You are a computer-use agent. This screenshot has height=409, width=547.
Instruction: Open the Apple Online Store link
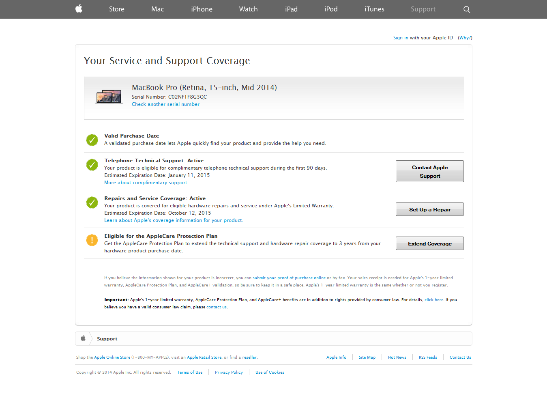tap(112, 357)
